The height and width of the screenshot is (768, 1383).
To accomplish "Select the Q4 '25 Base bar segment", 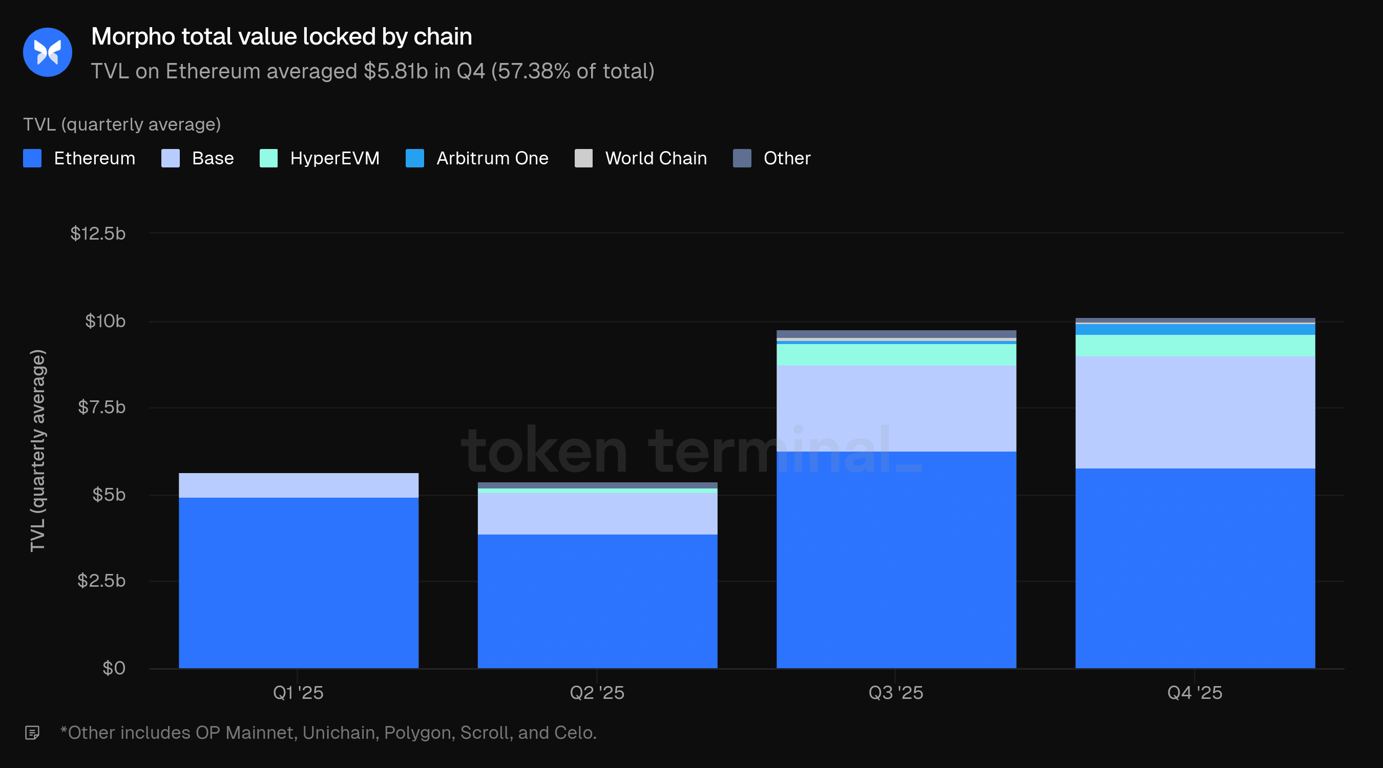I will [1195, 412].
